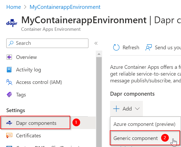Expand the Add dropdown chevron
181x147 pixels.
(137, 109)
